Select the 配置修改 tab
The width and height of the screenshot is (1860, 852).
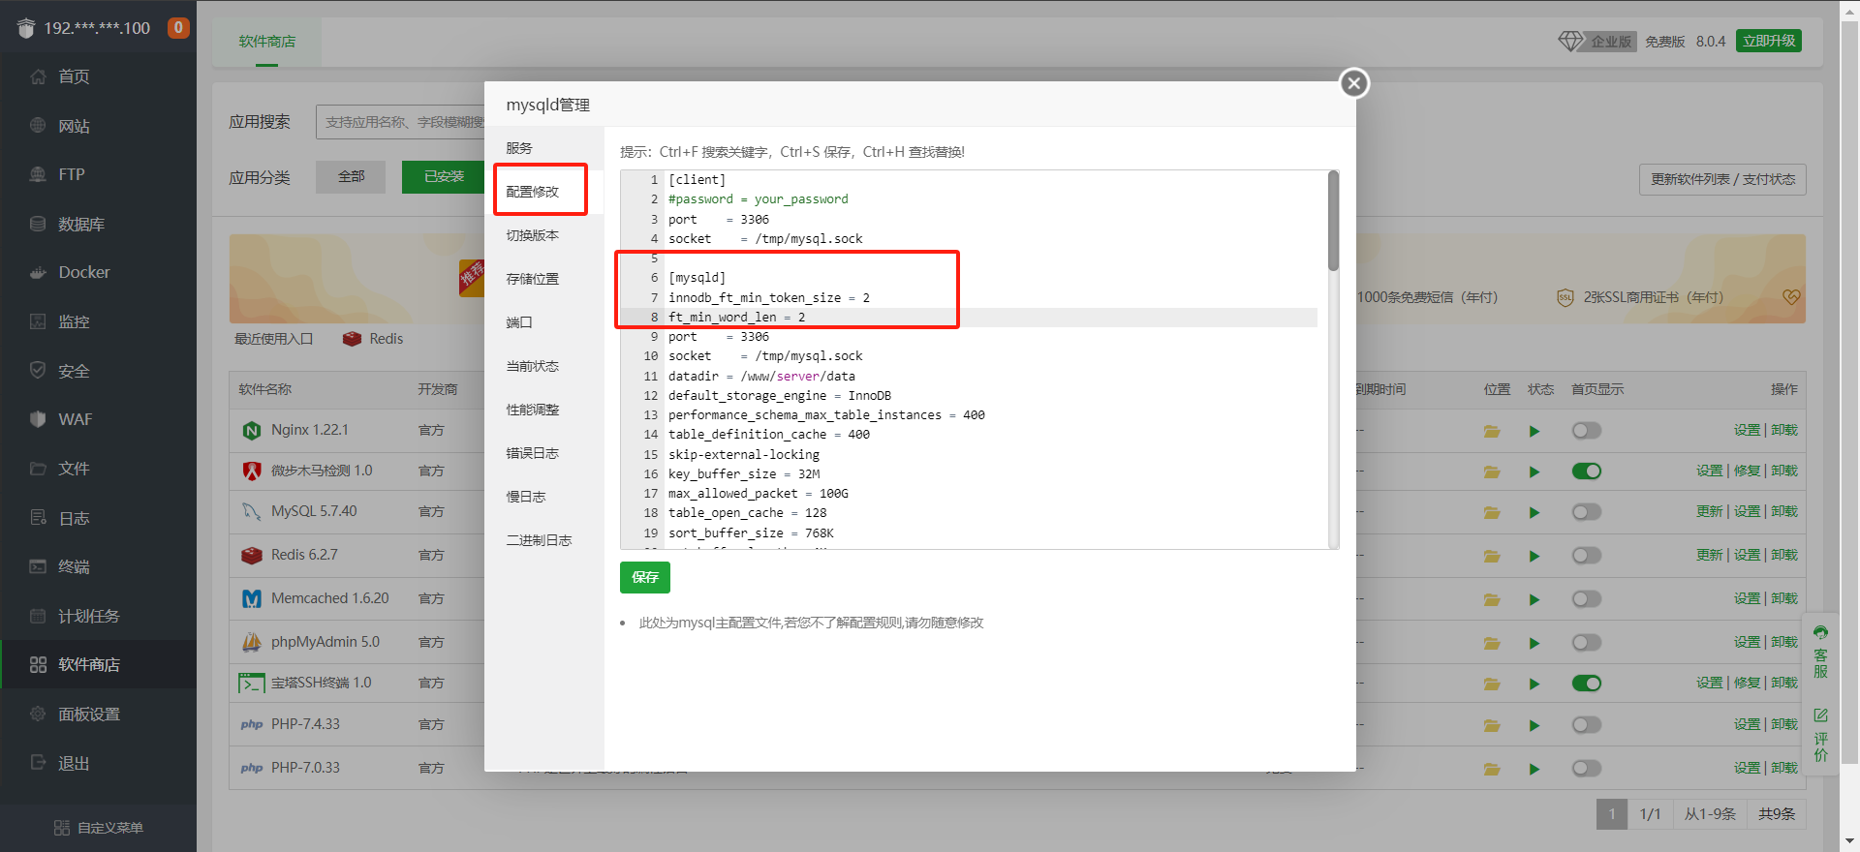tap(533, 192)
